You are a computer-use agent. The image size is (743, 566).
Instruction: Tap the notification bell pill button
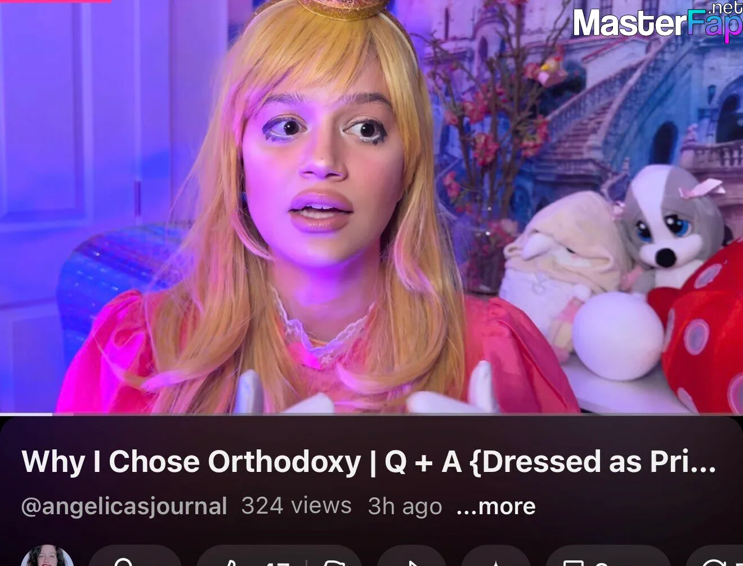(x=135, y=556)
